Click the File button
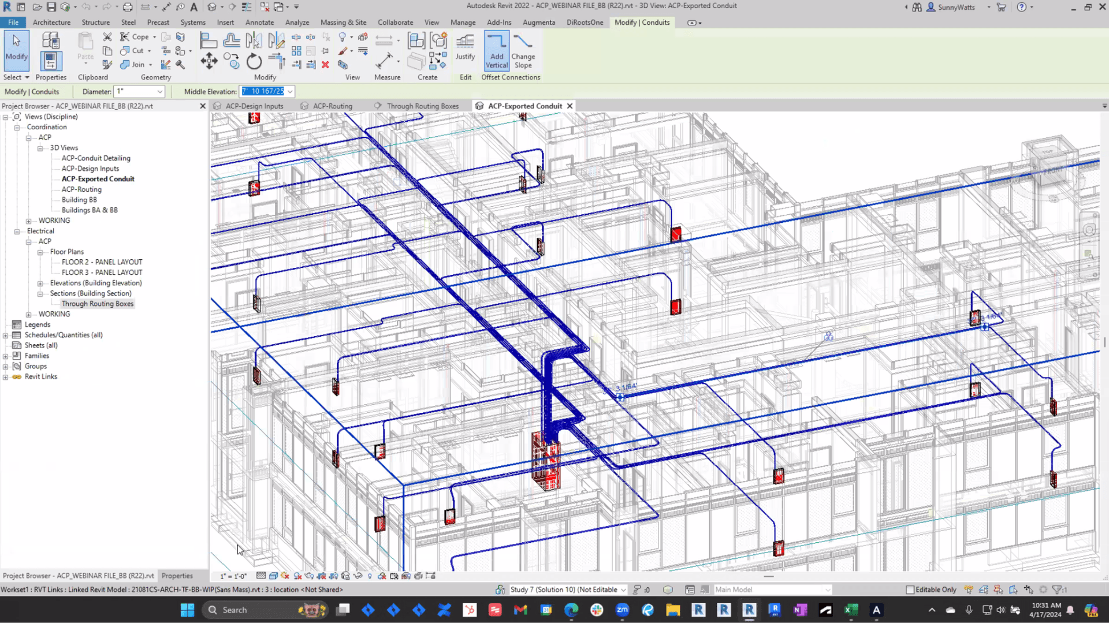Viewport: 1109px width, 623px height. coord(13,23)
